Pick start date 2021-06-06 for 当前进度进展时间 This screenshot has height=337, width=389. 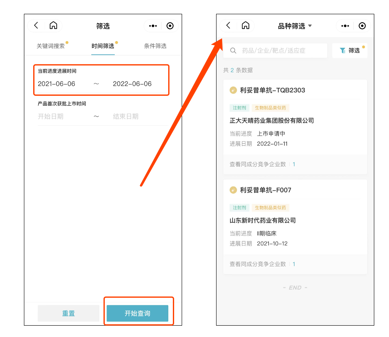point(57,84)
